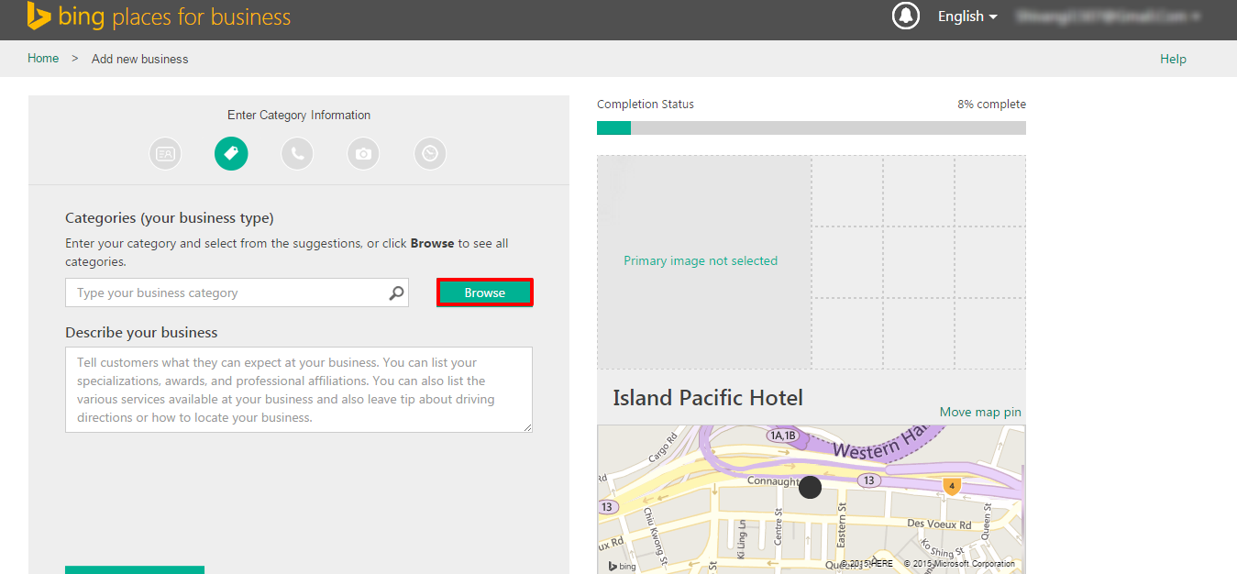Open the blurred account email menu
Screen dimensions: 1237x574
tap(1108, 17)
